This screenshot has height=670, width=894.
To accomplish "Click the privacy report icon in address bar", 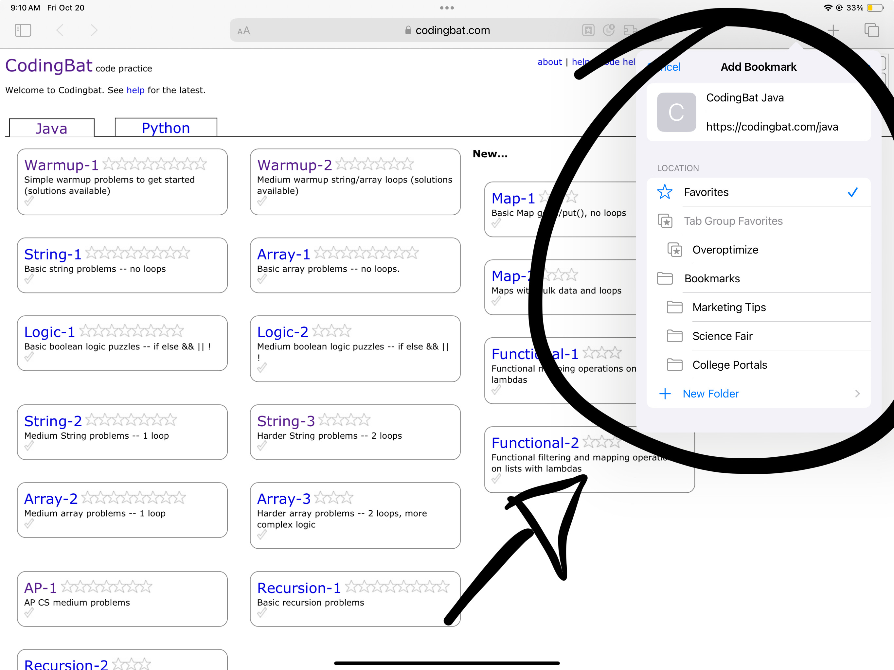I will click(608, 30).
